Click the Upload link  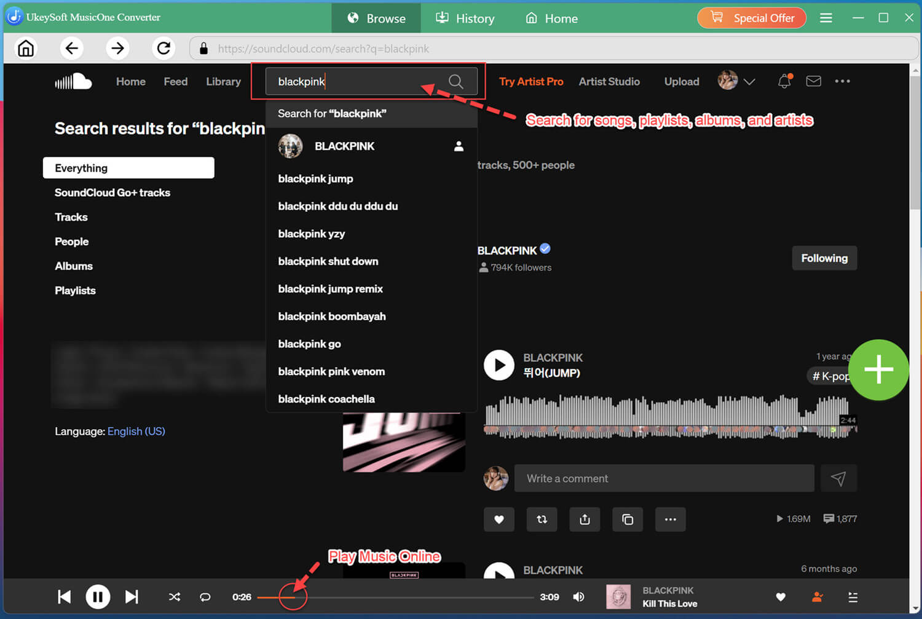point(682,81)
